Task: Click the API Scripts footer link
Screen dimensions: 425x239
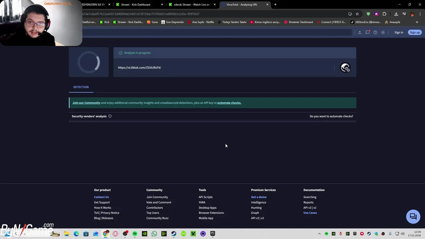Action: coord(206,197)
